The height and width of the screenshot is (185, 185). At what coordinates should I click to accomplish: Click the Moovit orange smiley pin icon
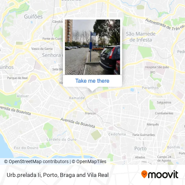(144, 174)
